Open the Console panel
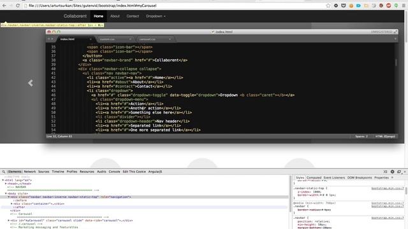 click(114, 172)
